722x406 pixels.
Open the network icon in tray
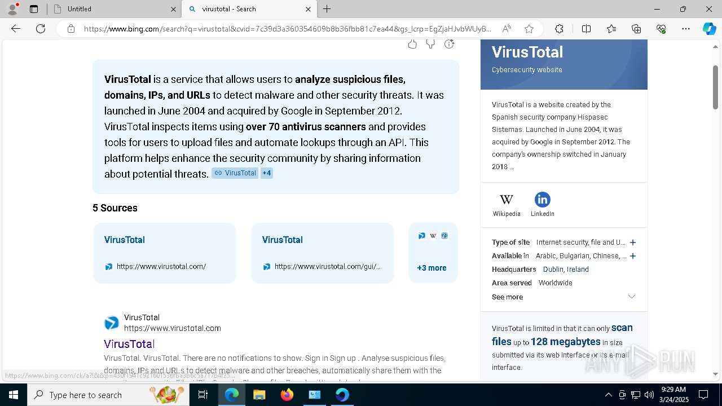(x=635, y=395)
